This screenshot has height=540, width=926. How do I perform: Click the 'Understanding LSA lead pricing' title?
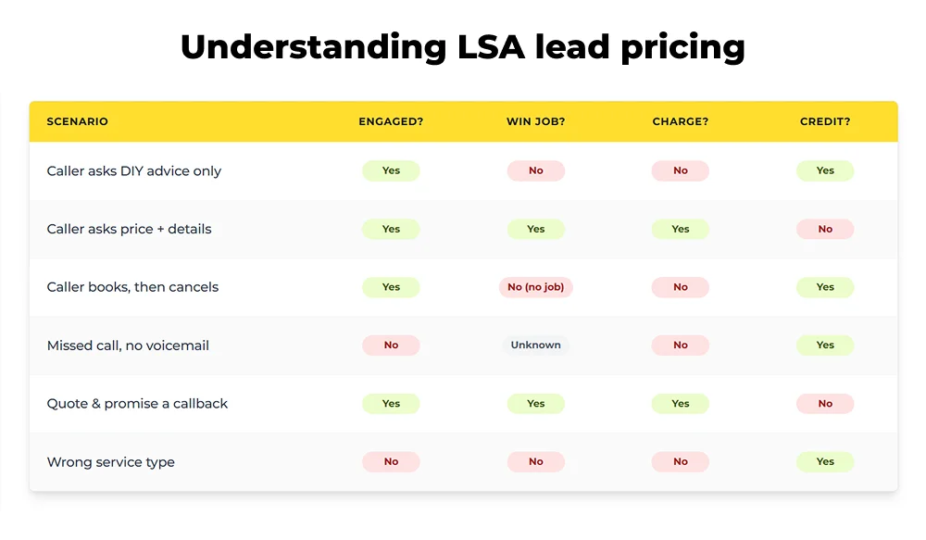pos(462,46)
